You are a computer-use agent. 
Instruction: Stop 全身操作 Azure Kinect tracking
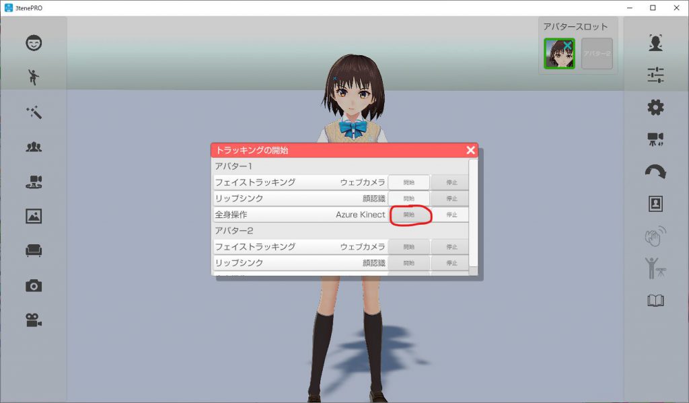pos(451,215)
